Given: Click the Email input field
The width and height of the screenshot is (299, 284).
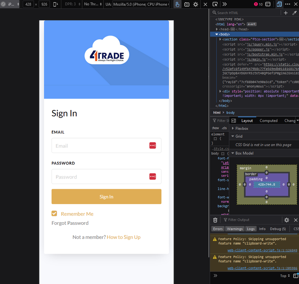Looking at the screenshot, I should [x=106, y=146].
